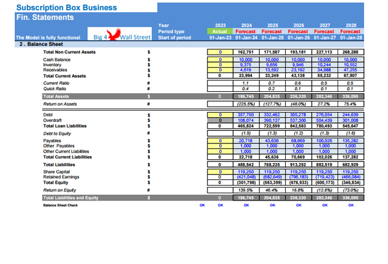Select the 2024 Debt value 357,750

(245, 115)
